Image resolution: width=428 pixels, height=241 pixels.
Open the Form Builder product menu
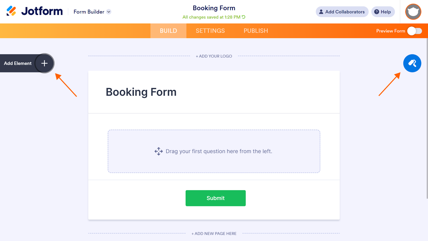(89, 12)
